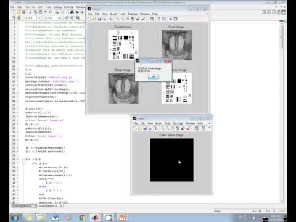Select Data Cursor tool in Figure 1 toolbar
Viewport: 296px width, 222px height.
138,19
